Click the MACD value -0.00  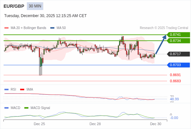(x=174, y=118)
